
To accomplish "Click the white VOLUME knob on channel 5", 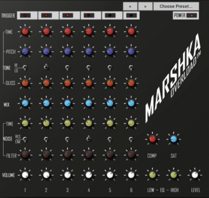I will [x=110, y=175].
